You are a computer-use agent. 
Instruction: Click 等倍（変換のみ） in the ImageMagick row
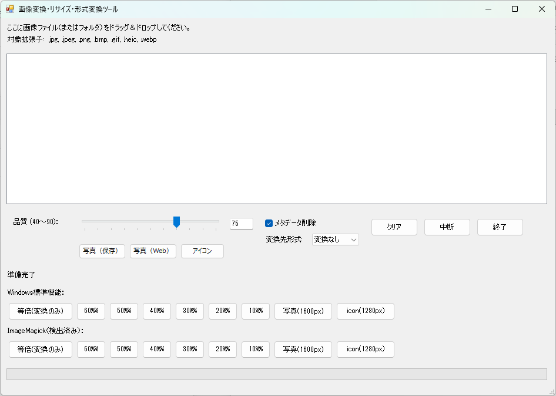click(40, 349)
